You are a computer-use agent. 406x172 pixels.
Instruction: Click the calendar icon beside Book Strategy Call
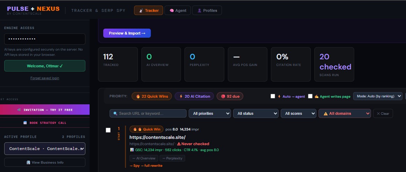pyautogui.click(x=25, y=123)
